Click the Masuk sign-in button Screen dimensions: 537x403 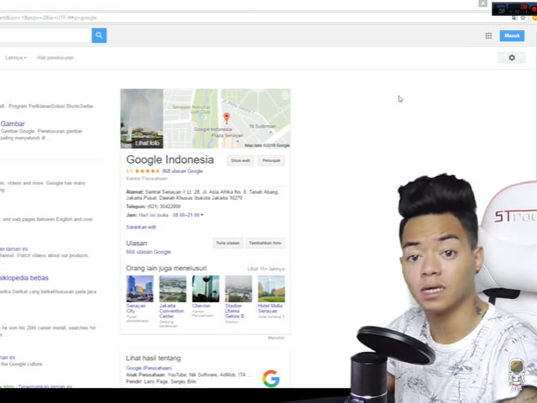point(511,36)
